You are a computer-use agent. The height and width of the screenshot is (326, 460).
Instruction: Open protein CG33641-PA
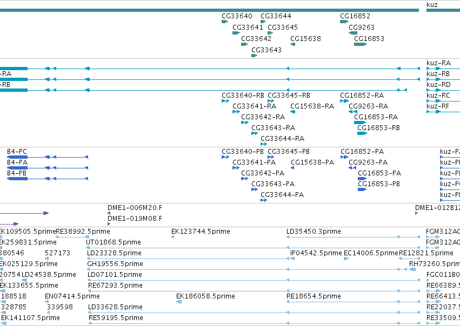pos(254,162)
